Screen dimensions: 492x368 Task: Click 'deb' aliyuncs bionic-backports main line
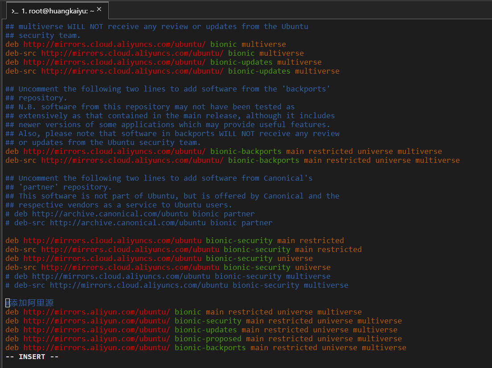[224, 151]
